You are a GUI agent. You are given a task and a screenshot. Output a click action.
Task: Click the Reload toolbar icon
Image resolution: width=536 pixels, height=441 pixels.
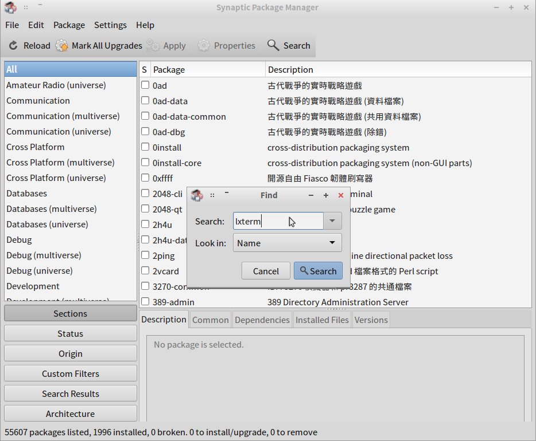13,45
